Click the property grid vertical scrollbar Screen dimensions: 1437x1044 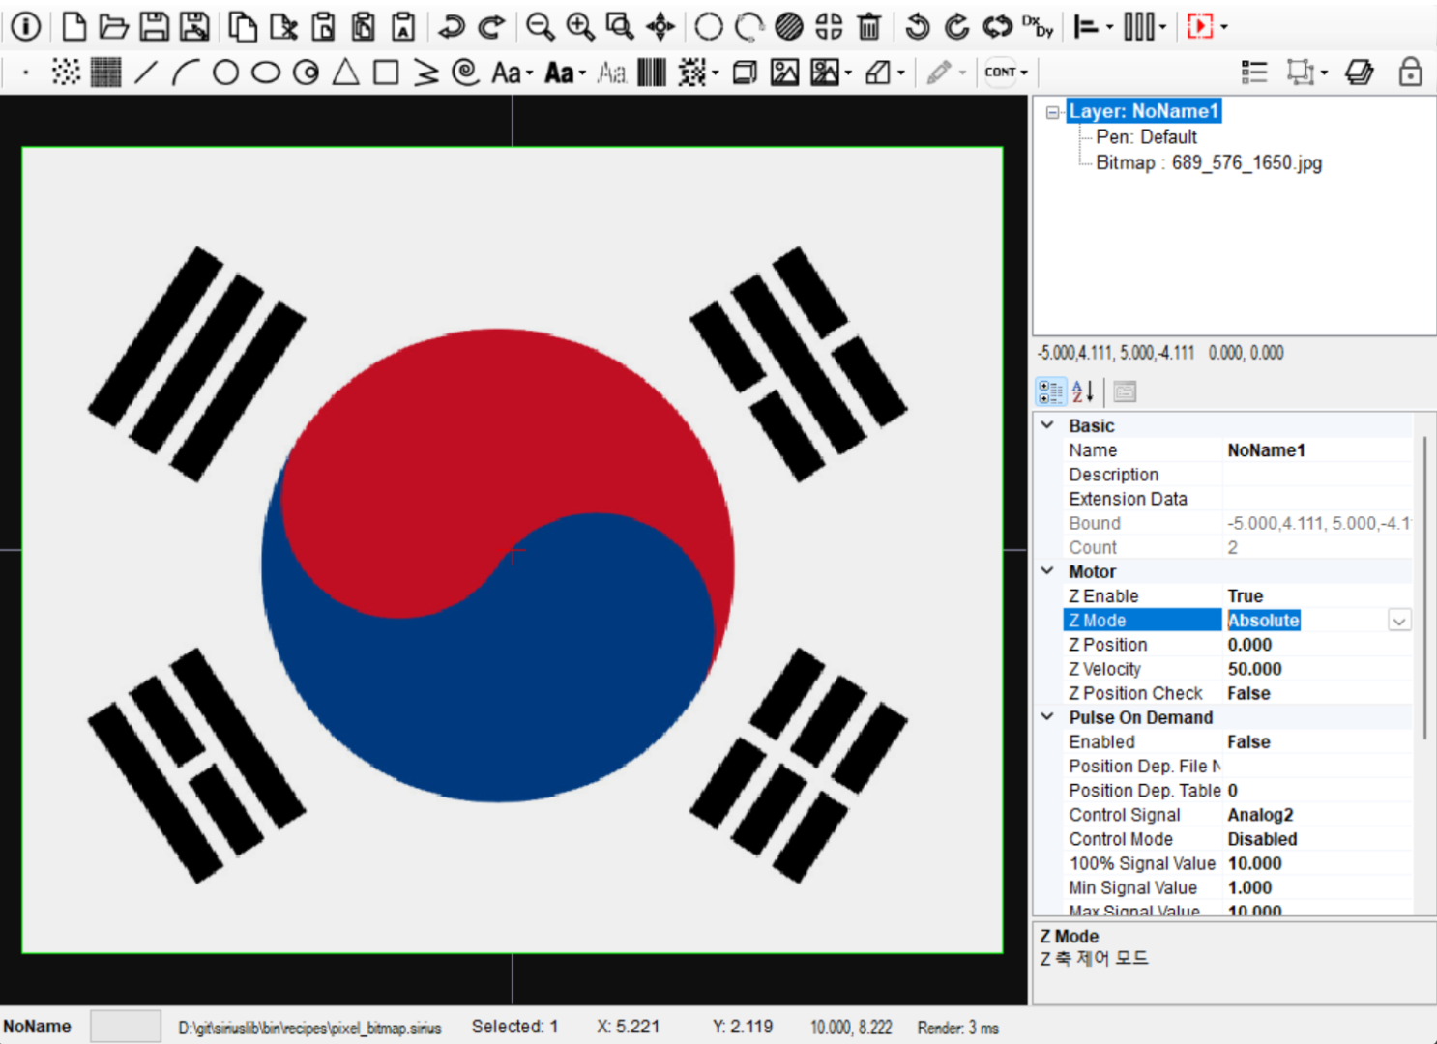pos(1424,590)
